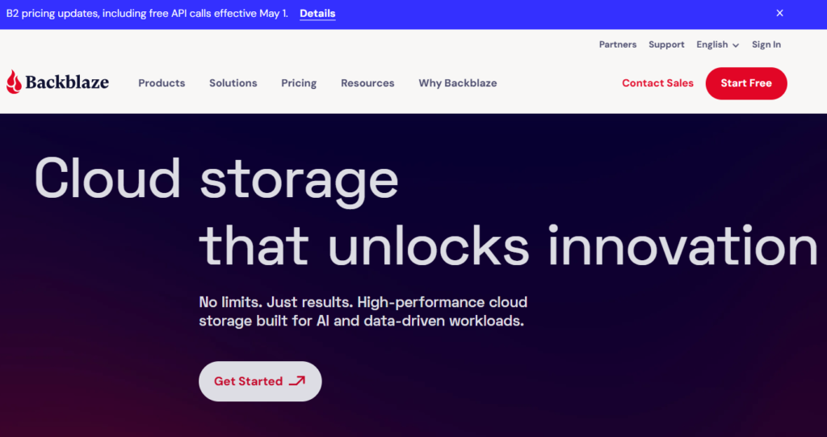Dismiss the B2 pricing announcement banner
The image size is (827, 437).
coord(779,13)
